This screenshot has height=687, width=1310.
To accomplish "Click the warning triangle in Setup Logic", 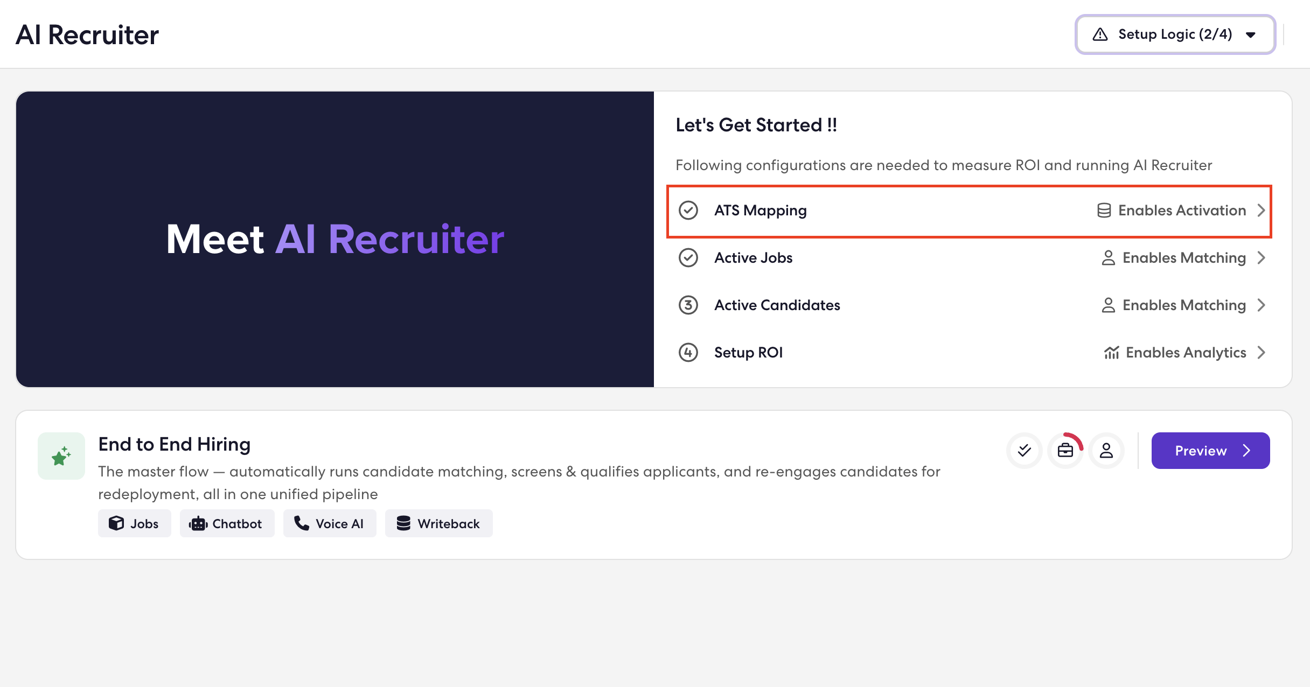I will pyautogui.click(x=1100, y=34).
